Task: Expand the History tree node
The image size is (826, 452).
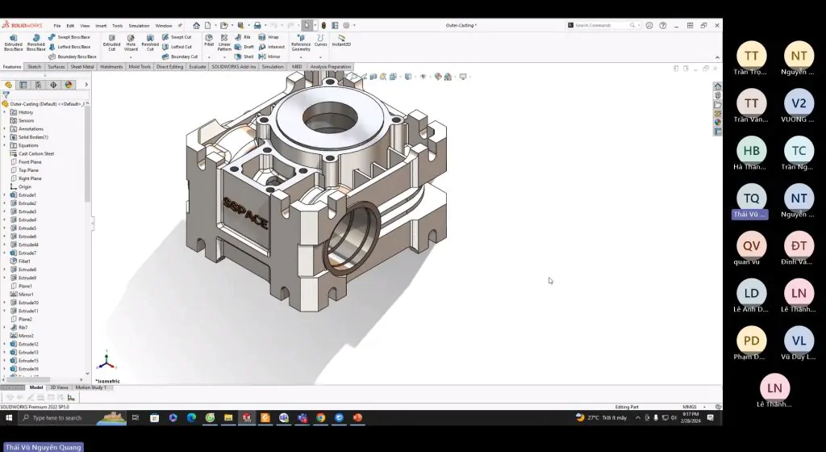Action: (x=5, y=112)
